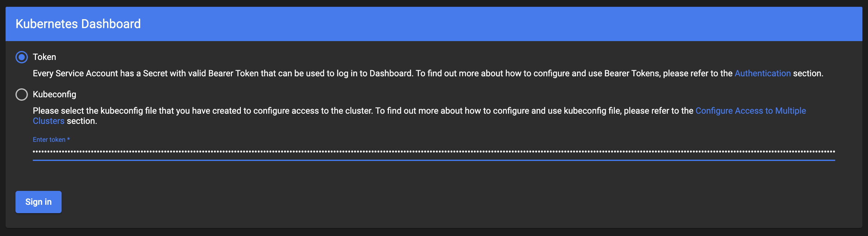Select the Token radio button

point(22,57)
